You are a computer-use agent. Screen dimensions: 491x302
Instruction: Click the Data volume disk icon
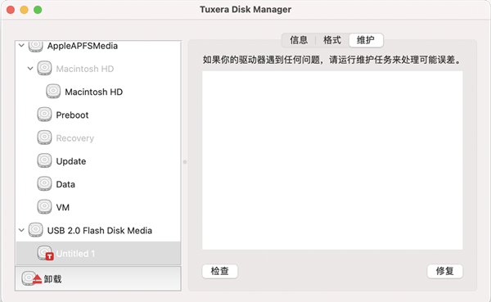(44, 184)
